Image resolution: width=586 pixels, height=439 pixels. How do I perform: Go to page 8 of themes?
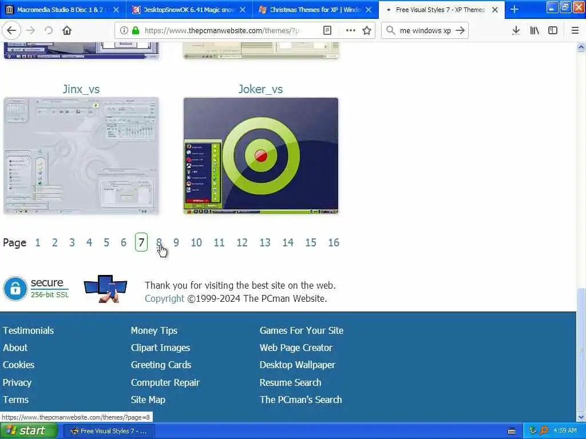point(159,242)
